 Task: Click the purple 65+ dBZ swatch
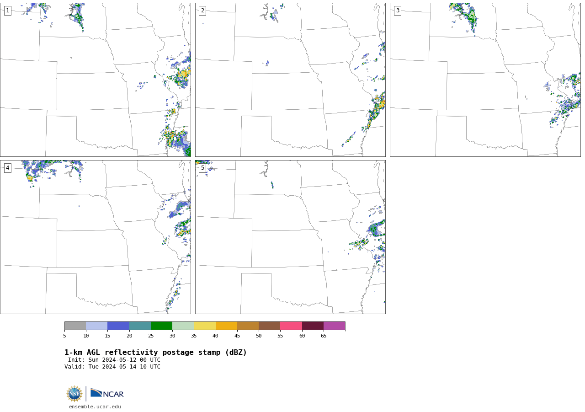pyautogui.click(x=334, y=326)
